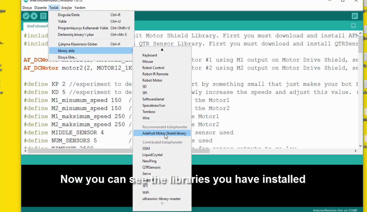The height and width of the screenshot is (212, 367).
Task: Choose Derlenmiş binary'i çıkar
Action: click(91, 35)
